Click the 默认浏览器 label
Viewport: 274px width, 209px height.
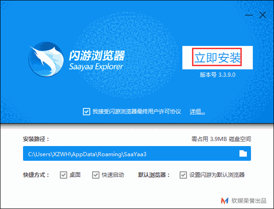pos(154,175)
